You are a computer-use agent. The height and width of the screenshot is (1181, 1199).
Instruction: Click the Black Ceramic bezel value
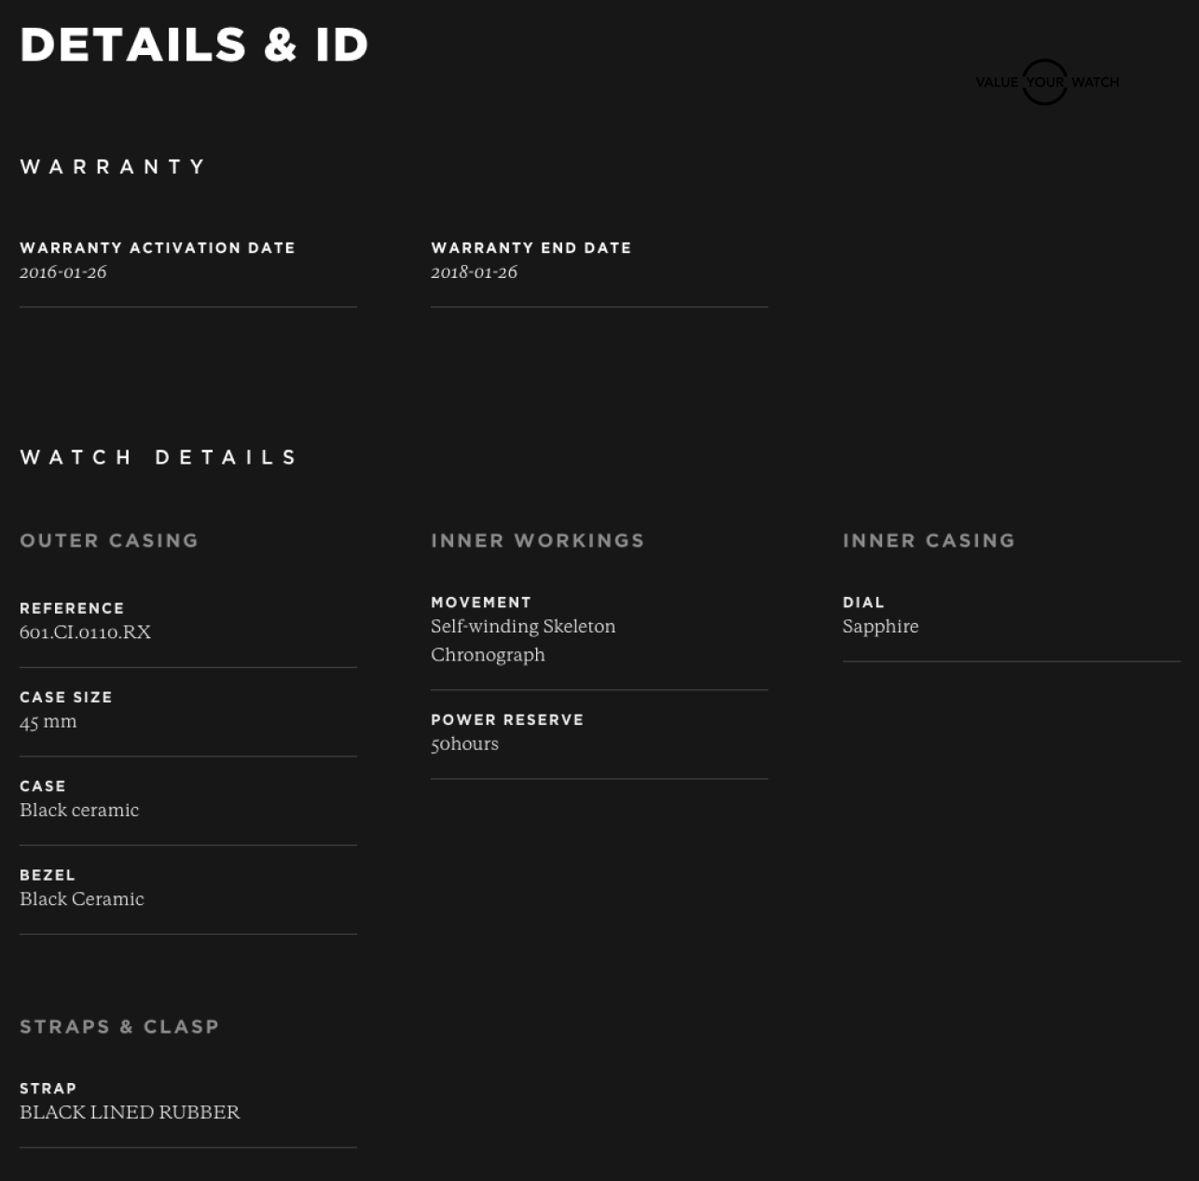(82, 899)
